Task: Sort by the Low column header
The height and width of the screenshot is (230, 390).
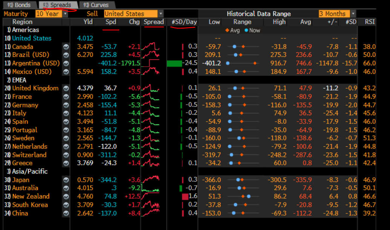Action: [214, 22]
